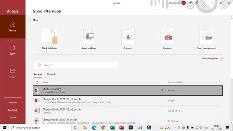Pin the MultiUser.accdb item to the list
The height and width of the screenshot is (131, 233).
[x=162, y=90]
